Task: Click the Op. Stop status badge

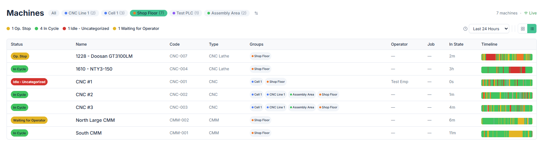Action: tap(20, 56)
